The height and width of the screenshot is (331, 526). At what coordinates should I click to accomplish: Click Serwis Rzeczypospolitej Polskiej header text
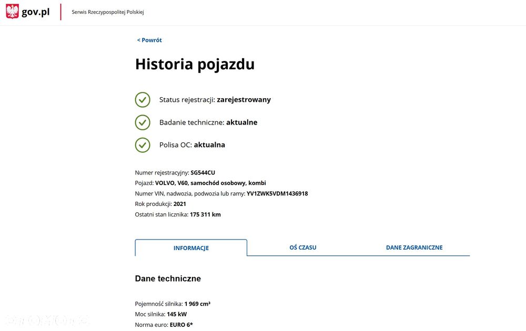point(108,12)
